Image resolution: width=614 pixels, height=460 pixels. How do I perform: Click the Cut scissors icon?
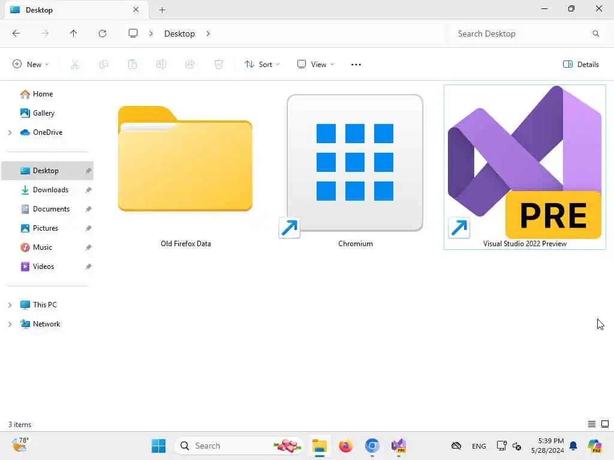[75, 65]
